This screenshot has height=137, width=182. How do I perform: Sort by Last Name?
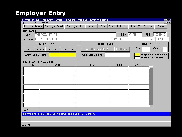click(122, 49)
